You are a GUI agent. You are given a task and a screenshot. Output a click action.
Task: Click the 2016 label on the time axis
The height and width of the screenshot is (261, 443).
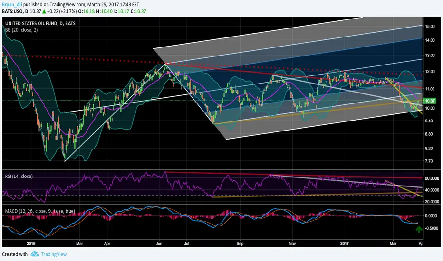(x=31, y=243)
